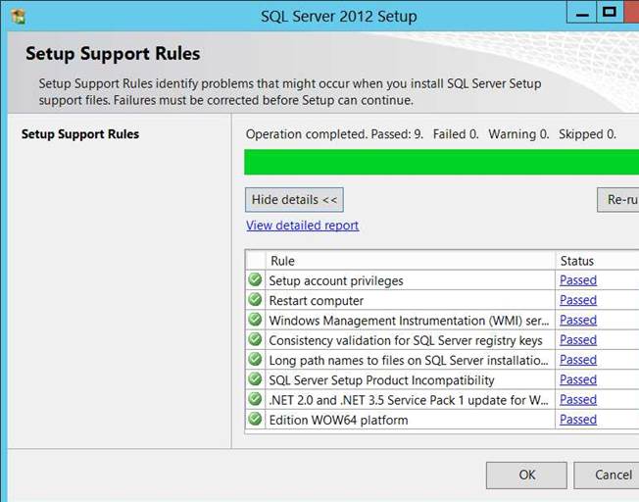Select Setup Support Rules in left pane

coord(80,134)
